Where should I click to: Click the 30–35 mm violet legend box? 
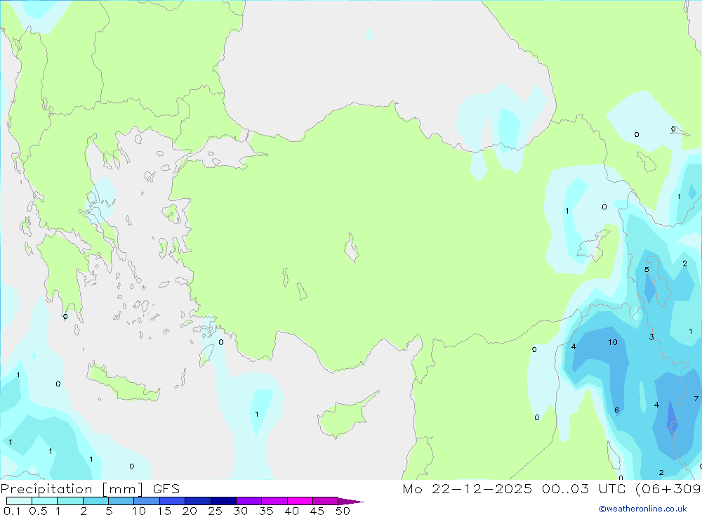[249, 501]
